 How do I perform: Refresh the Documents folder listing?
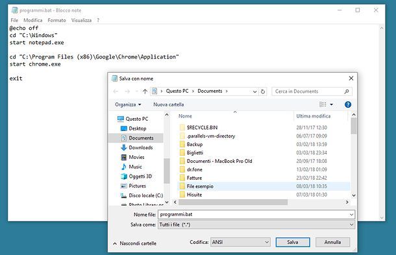coord(263,91)
